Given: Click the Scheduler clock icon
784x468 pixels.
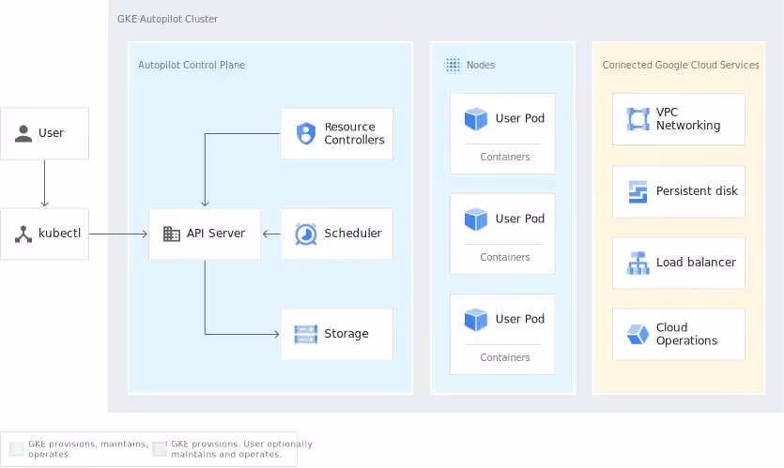Looking at the screenshot, I should point(305,234).
